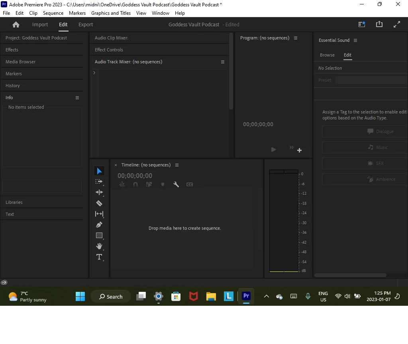
Task: Click Essential Sound horizontal scrollbar
Action: click(350, 275)
